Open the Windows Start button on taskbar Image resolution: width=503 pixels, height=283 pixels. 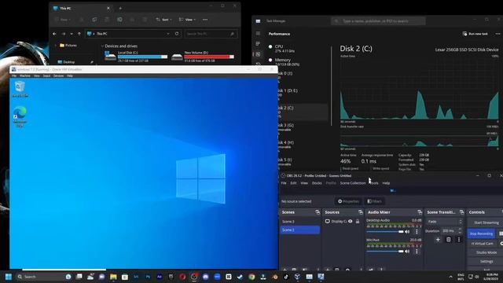click(x=9, y=277)
